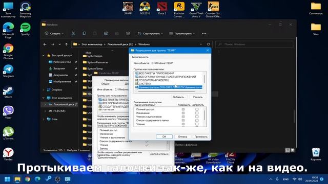This screenshot has width=328, height=184.
Task: Check Deny (Запретить) for Полный доступ
Action: pos(197,109)
